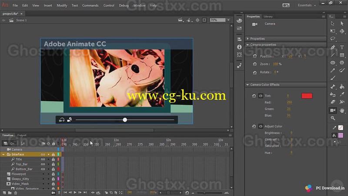Click the Edit Scene icon
Viewport: 348px width, 196px height.
(180, 20)
